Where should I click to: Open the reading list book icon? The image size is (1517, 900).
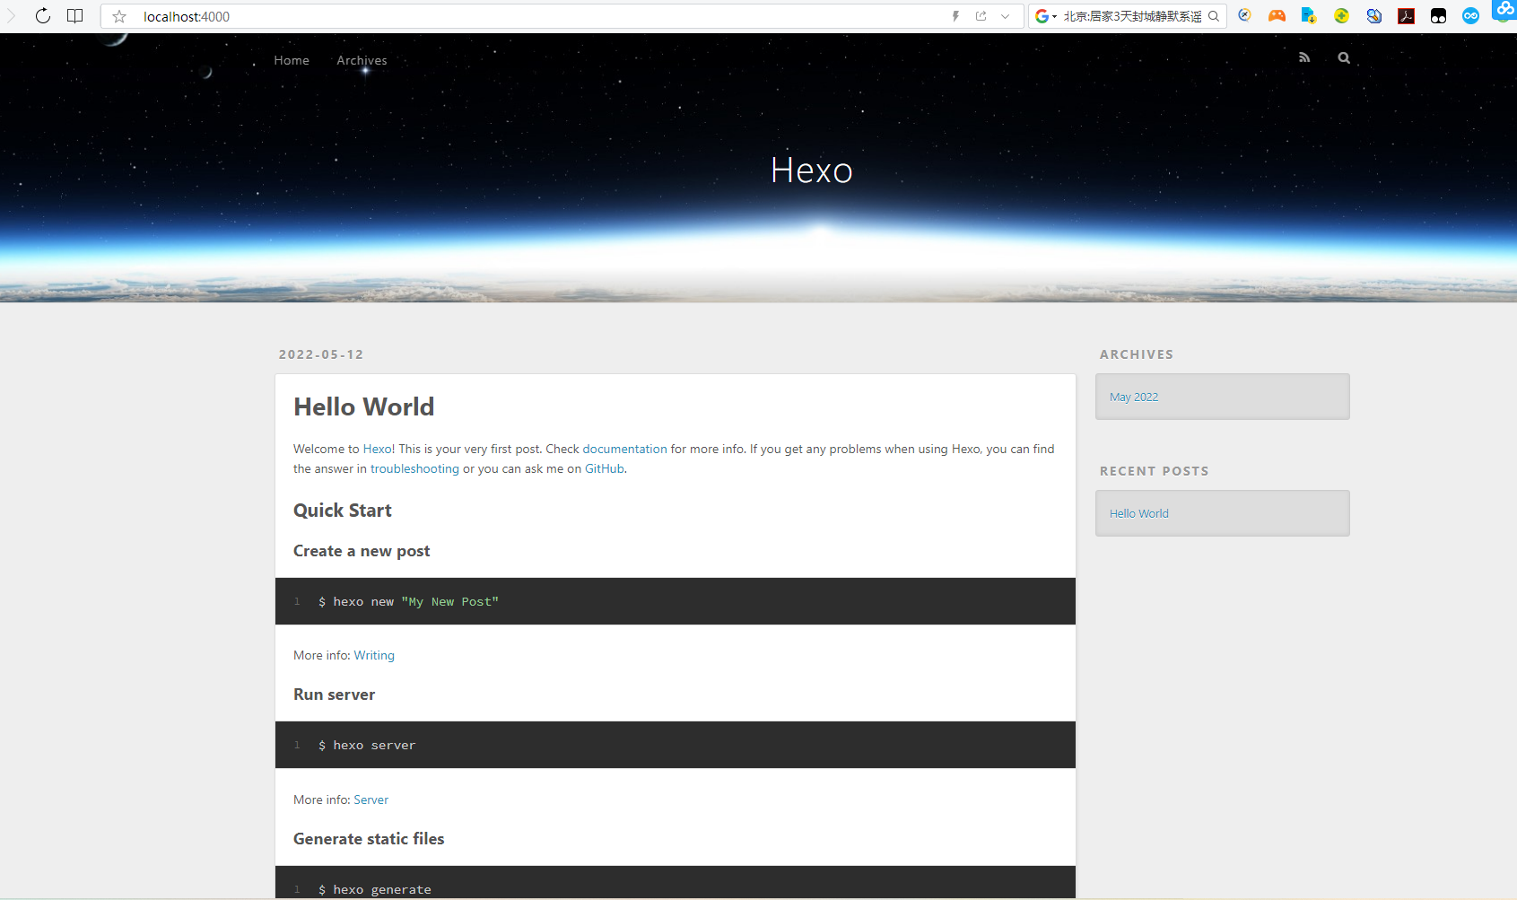click(x=75, y=16)
